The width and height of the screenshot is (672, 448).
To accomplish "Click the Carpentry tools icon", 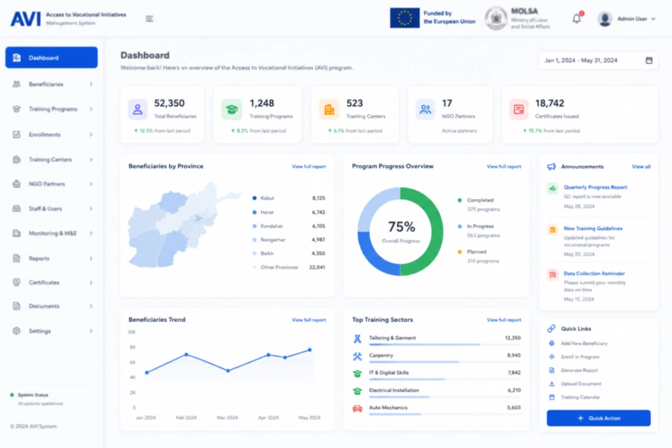I will click(x=357, y=356).
